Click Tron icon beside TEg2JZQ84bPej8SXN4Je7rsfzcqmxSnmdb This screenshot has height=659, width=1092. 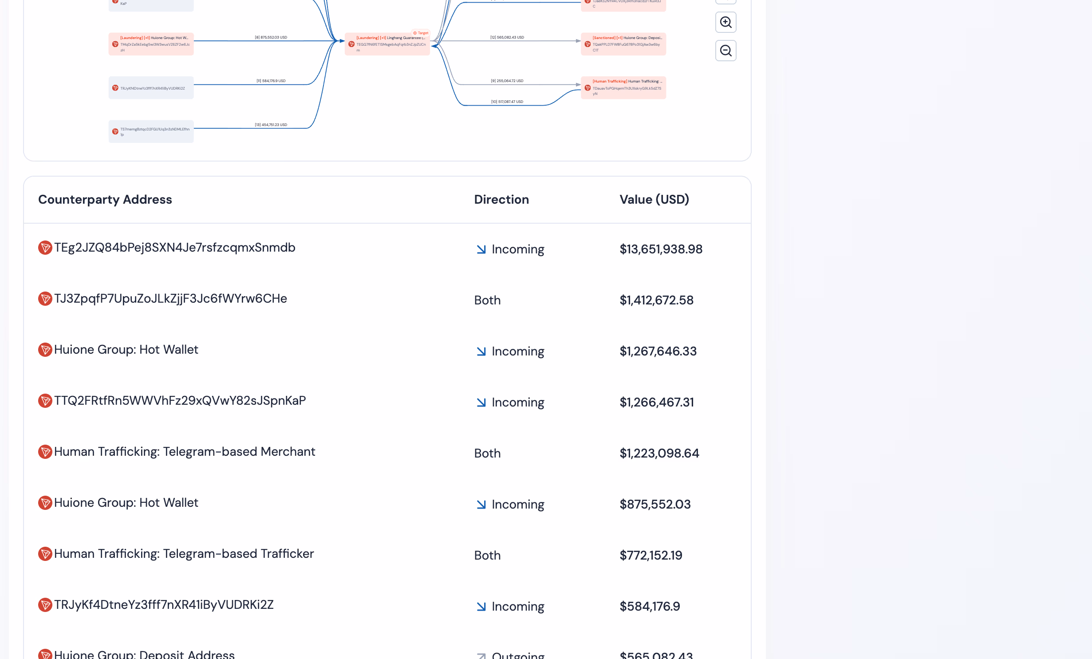click(45, 248)
